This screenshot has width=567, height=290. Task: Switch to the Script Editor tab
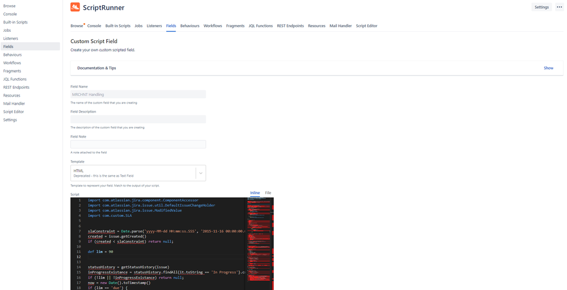coord(366,26)
